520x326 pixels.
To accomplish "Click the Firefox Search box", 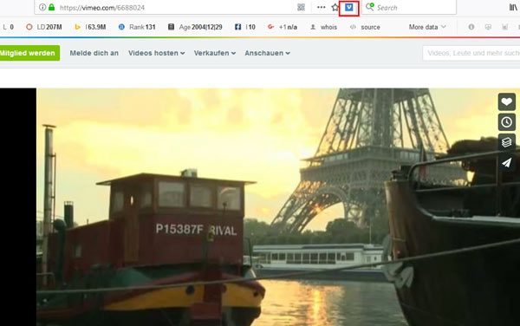I will (409, 7).
